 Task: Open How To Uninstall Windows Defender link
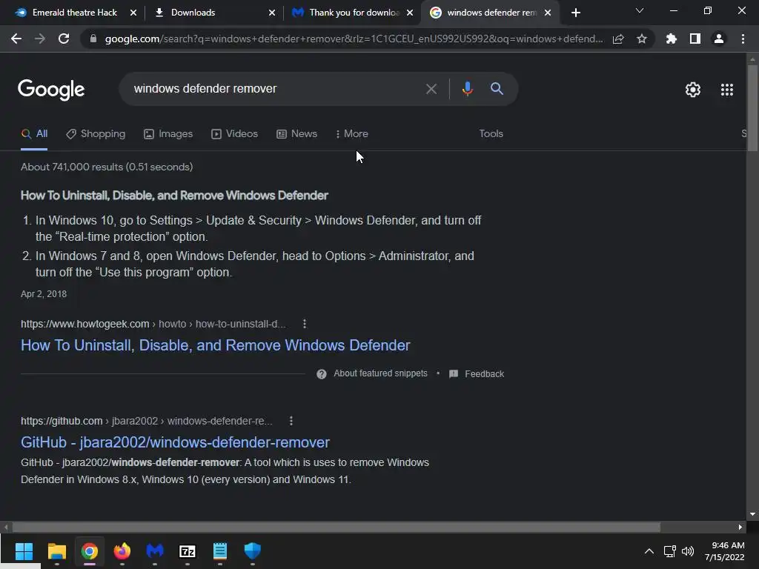tap(216, 345)
